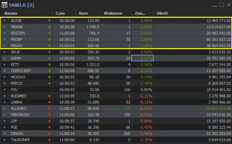Image resolution: width=232 pixels, height=144 pixels.
Task: Click the red down arrow for ALLEGRO
Action: [x=49, y=108]
